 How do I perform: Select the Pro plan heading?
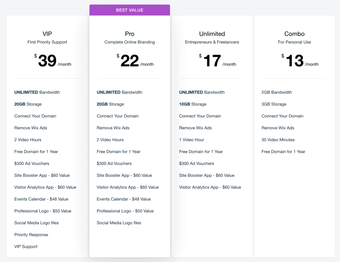point(130,34)
